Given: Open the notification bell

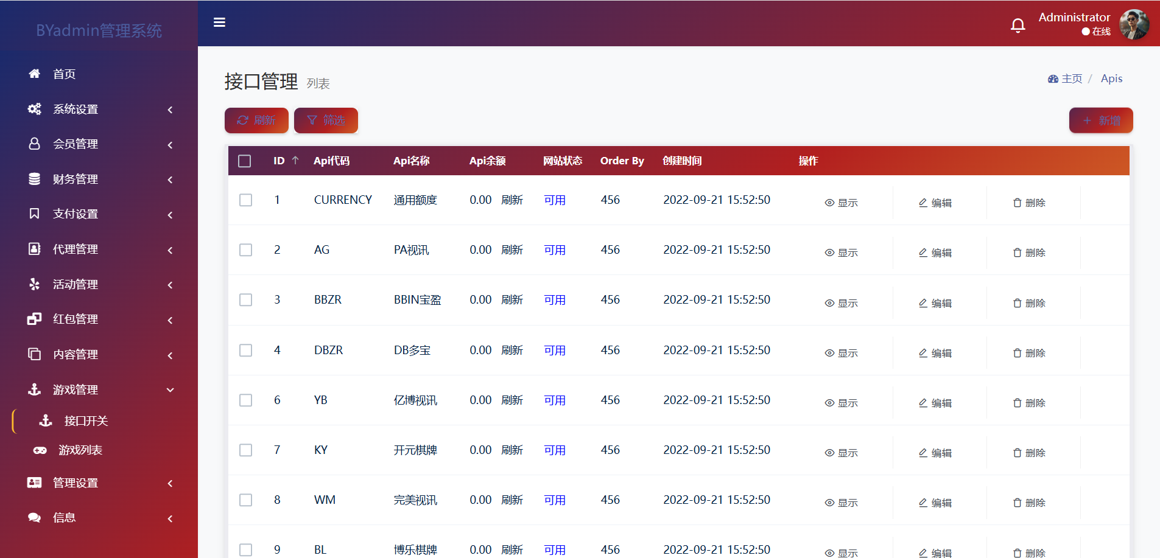Looking at the screenshot, I should [1018, 25].
